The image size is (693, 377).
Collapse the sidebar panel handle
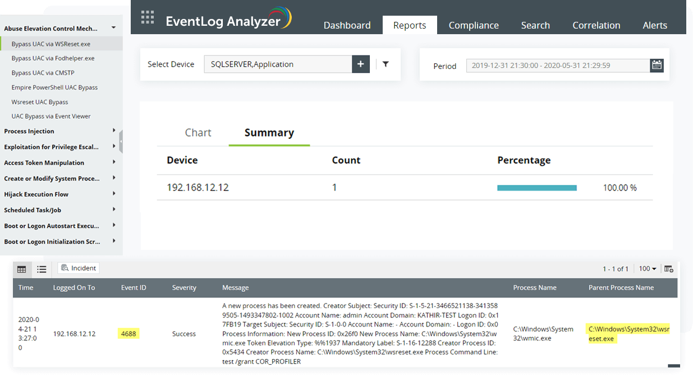click(x=121, y=142)
